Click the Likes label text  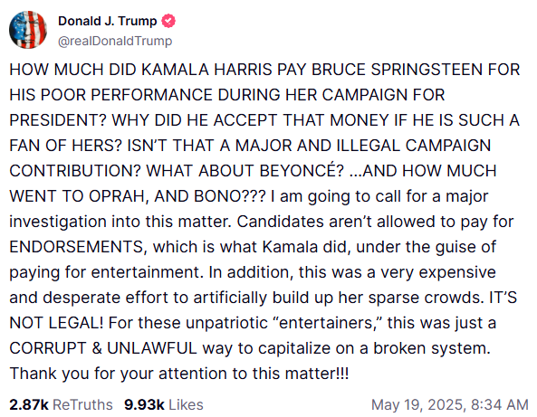point(186,404)
